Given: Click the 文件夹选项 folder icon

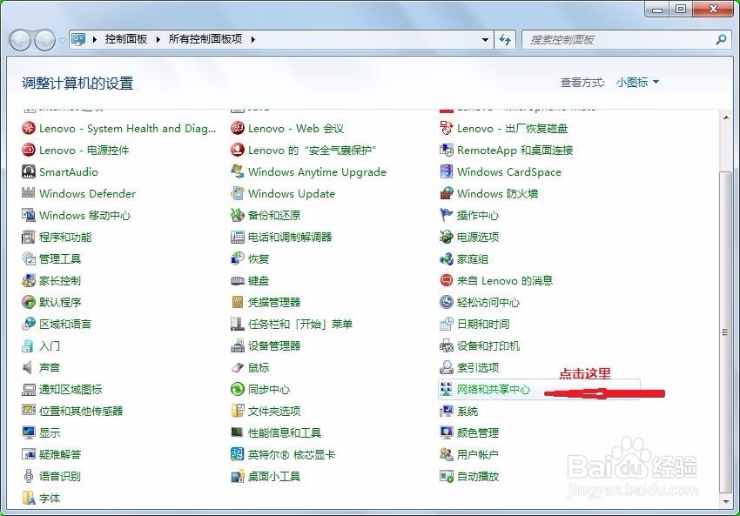Looking at the screenshot, I should [x=238, y=411].
